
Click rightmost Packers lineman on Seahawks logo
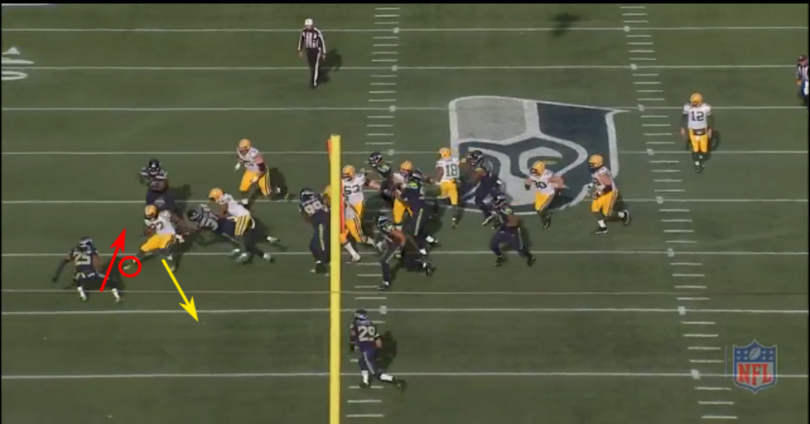tap(606, 193)
